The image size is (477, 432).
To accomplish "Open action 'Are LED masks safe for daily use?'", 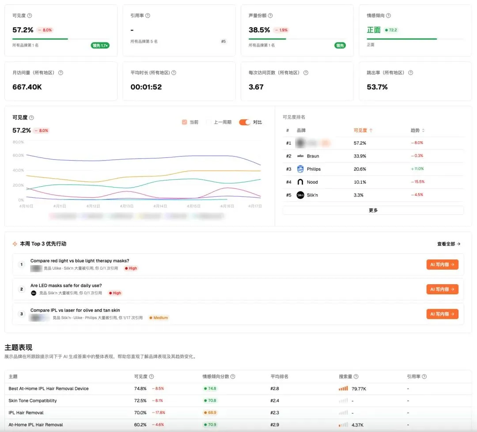I will click(x=66, y=285).
